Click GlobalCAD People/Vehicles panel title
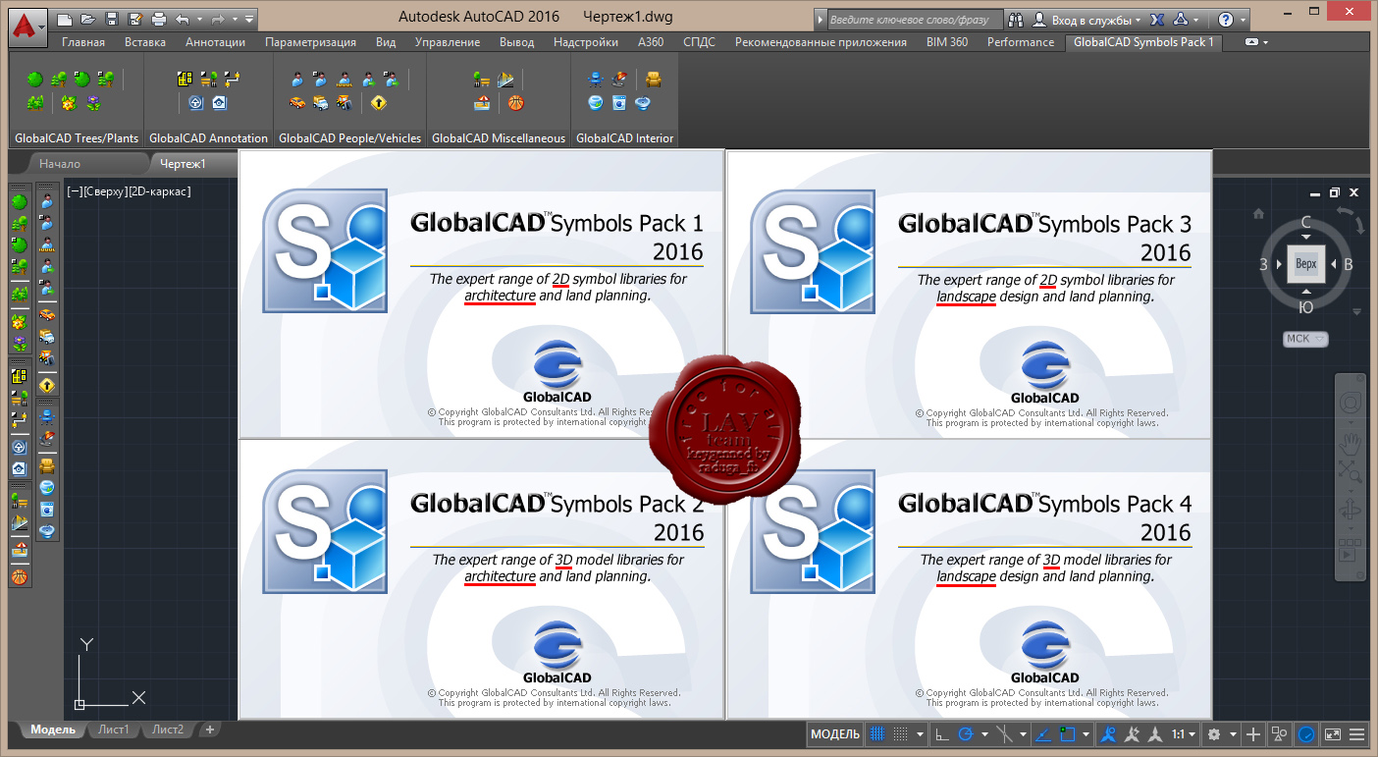Viewport: 1378px width, 757px height. click(x=349, y=138)
